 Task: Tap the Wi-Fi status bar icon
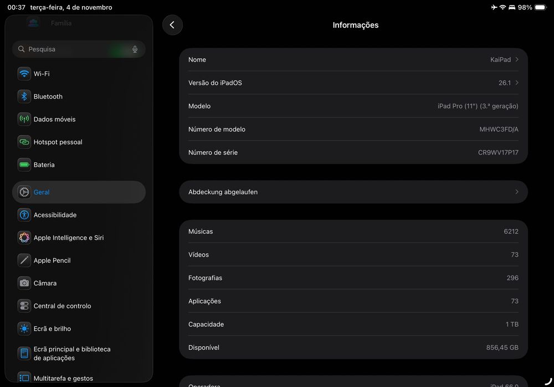click(502, 7)
